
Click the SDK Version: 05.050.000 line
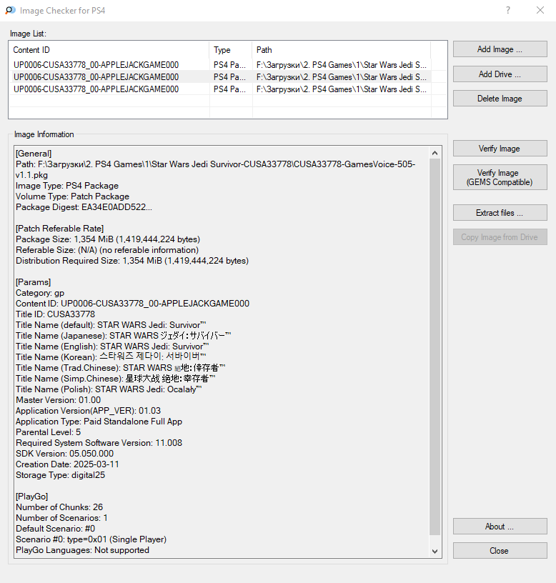pos(65,454)
